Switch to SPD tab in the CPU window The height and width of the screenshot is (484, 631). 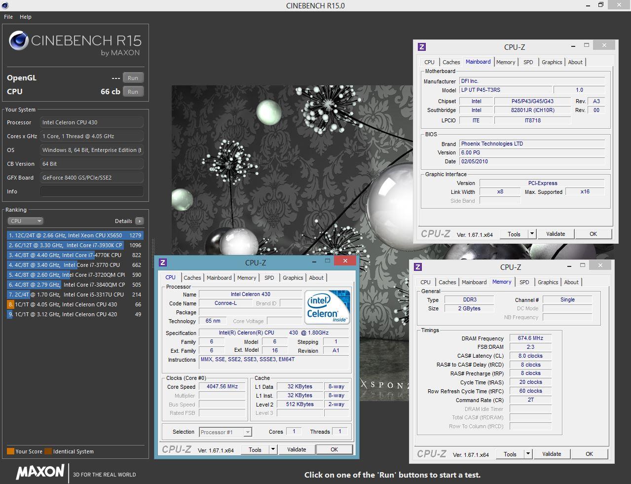coord(269,278)
